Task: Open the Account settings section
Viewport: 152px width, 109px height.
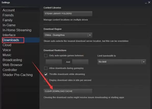Action: 8,10
